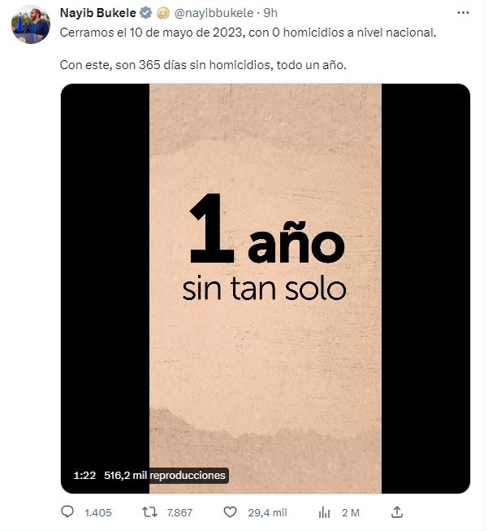Click the Nayib Bukele display name
This screenshot has height=531, width=488.
click(x=97, y=13)
